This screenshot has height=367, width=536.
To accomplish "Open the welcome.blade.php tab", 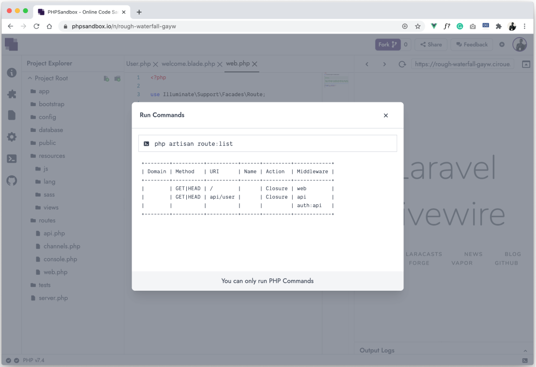I will click(x=189, y=63).
